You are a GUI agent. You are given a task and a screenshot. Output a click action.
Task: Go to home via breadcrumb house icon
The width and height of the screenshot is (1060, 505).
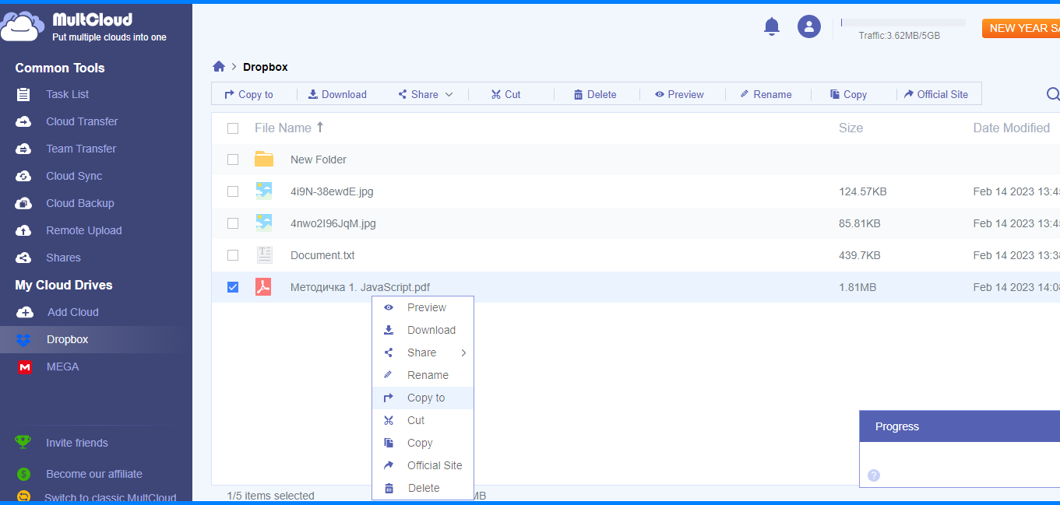coord(219,67)
